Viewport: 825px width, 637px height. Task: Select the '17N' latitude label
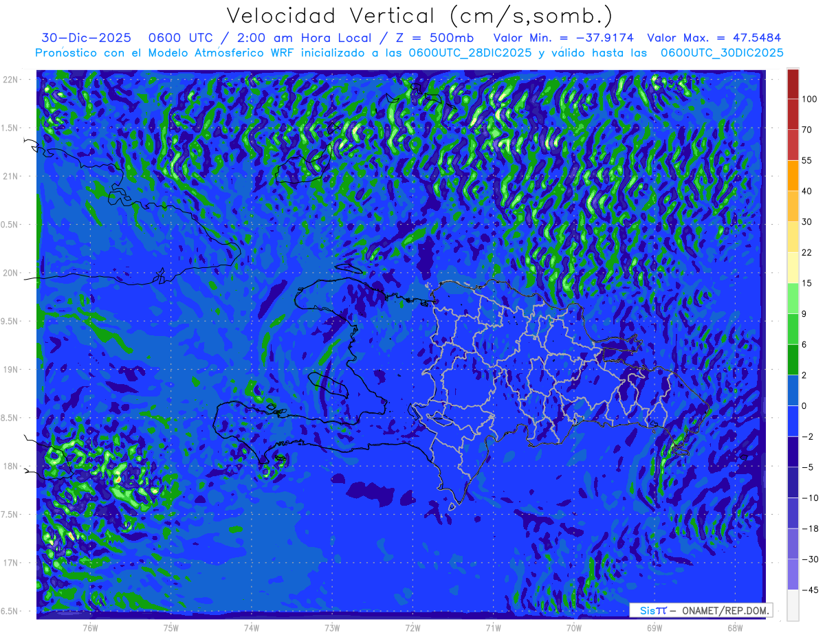click(12, 563)
